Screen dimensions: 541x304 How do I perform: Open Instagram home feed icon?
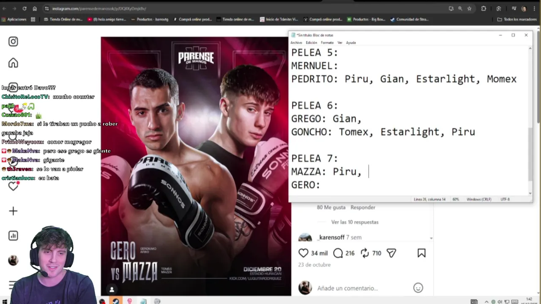coord(13,63)
